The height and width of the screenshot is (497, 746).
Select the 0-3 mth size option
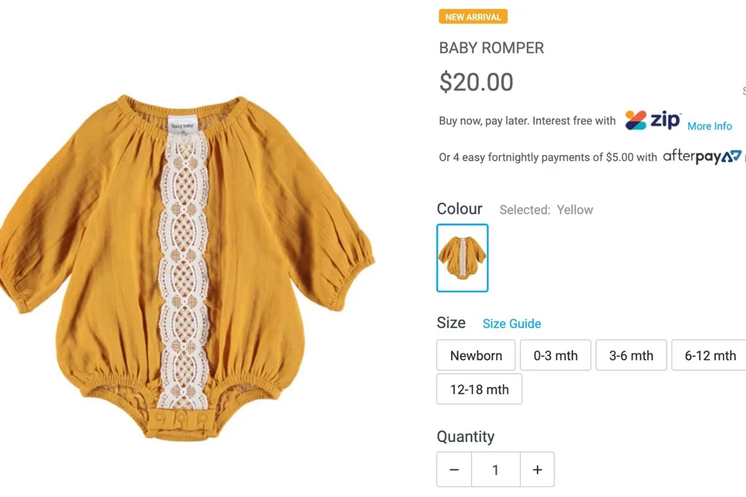pyautogui.click(x=555, y=355)
